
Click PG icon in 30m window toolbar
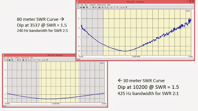(39, 60)
